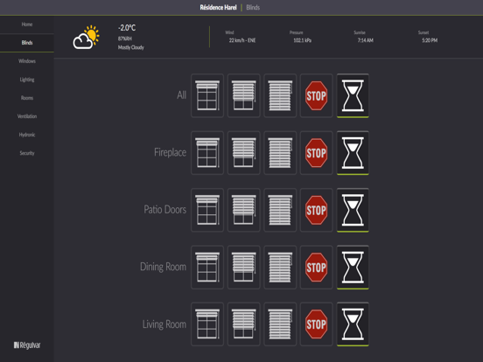Stop the Dining Room blinds
Image resolution: width=483 pixels, height=362 pixels.
(317, 268)
